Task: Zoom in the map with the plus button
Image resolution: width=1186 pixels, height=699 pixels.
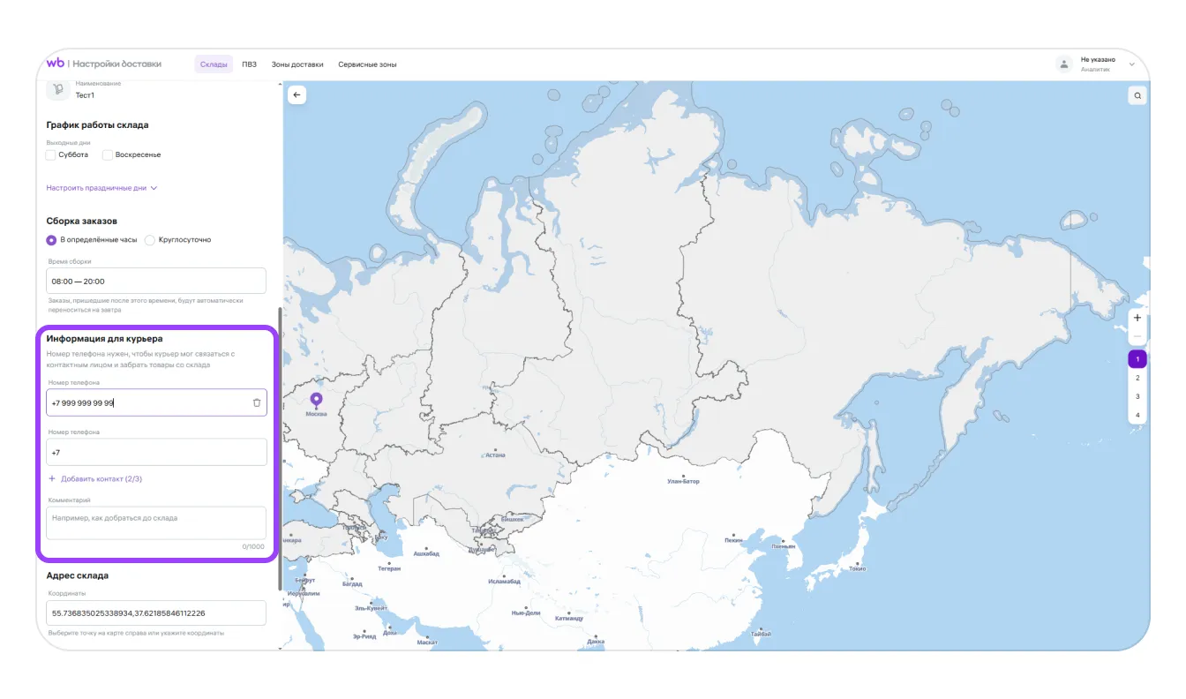Action: coord(1137,318)
